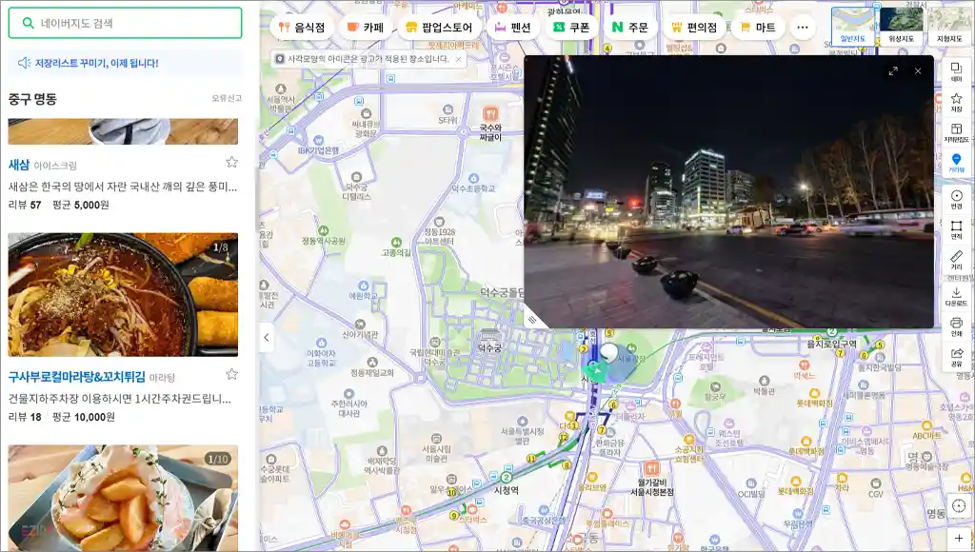The height and width of the screenshot is (552, 975).
Task: Click the 월가갈비 서울시청본점 restaurant marker
Action: click(651, 468)
